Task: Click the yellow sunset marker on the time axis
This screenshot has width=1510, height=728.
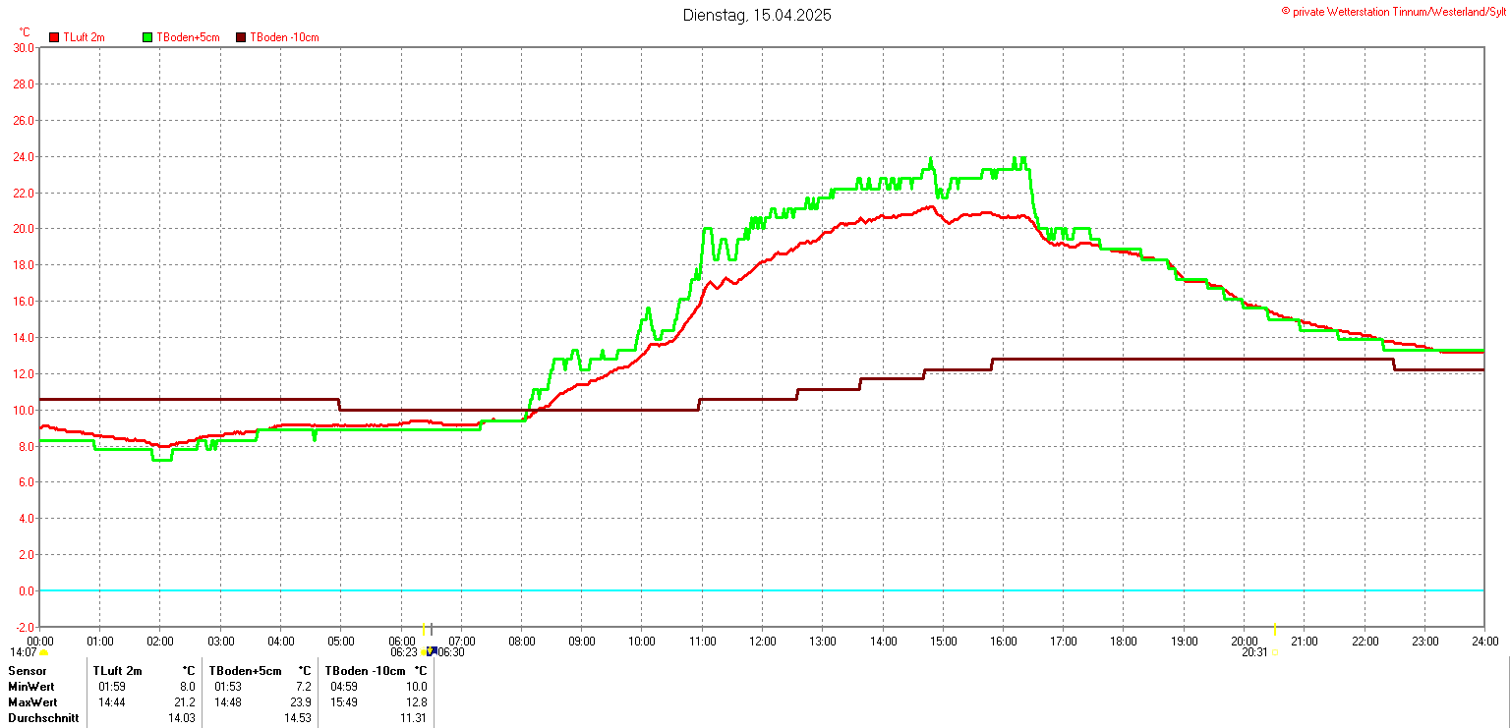Action: pos(1275,629)
